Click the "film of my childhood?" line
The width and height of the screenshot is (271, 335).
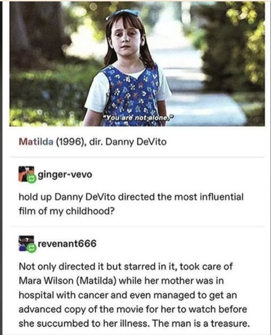point(67,211)
